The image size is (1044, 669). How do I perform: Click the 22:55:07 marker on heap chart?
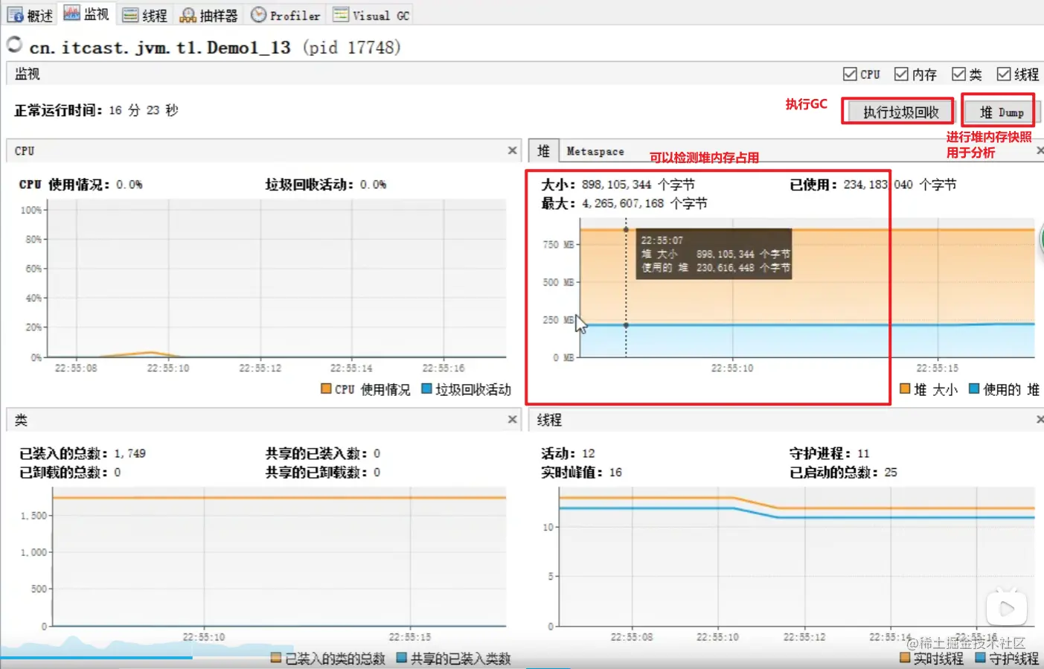pos(626,229)
